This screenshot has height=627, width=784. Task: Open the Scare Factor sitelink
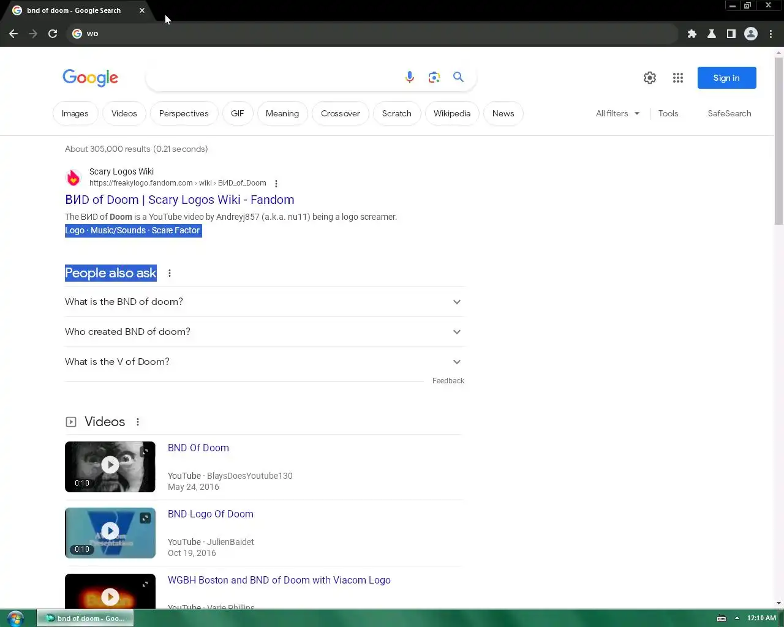176,230
